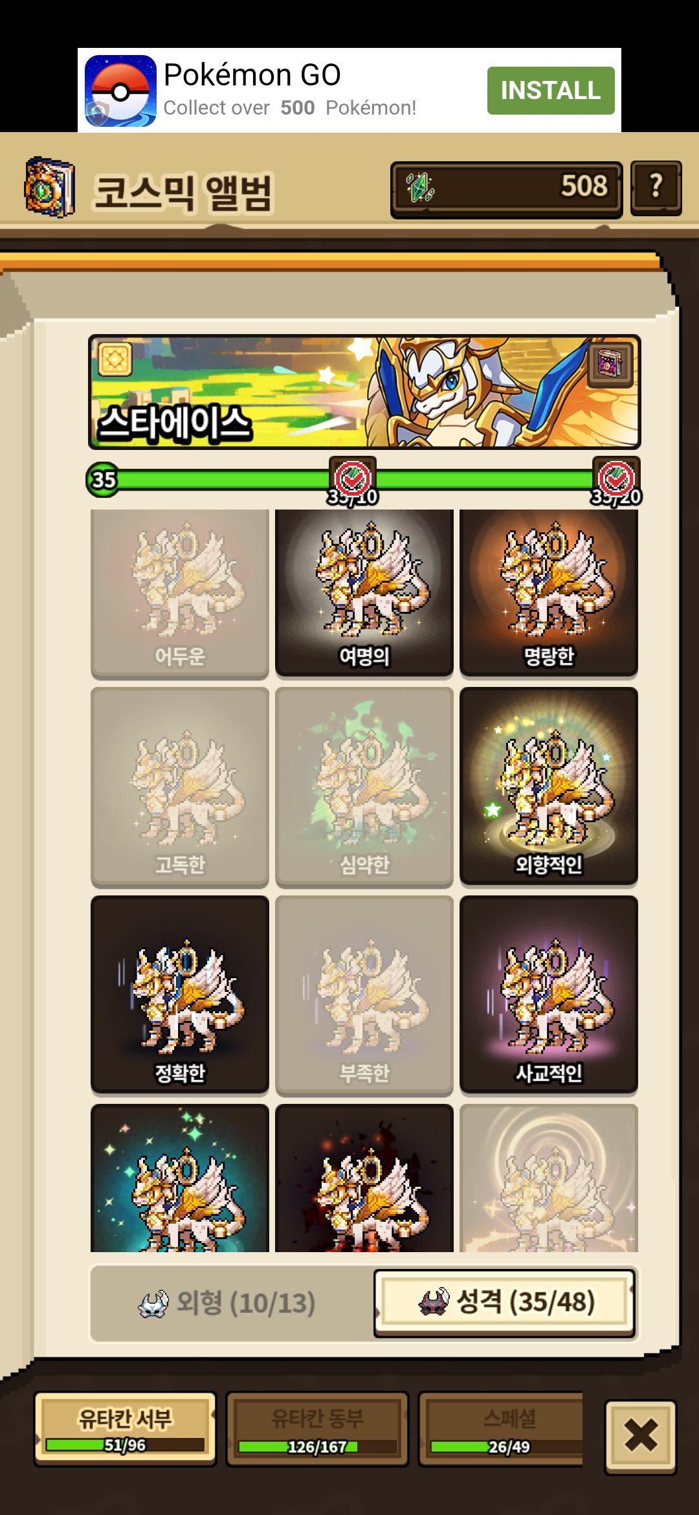This screenshot has height=1515, width=699.
Task: Close the album with X button
Action: 641,1437
